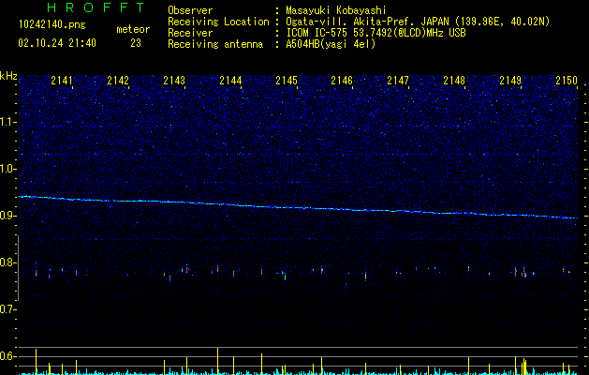Click the HROFFT title text
Screen dimensions: 589x375
pyautogui.click(x=96, y=7)
